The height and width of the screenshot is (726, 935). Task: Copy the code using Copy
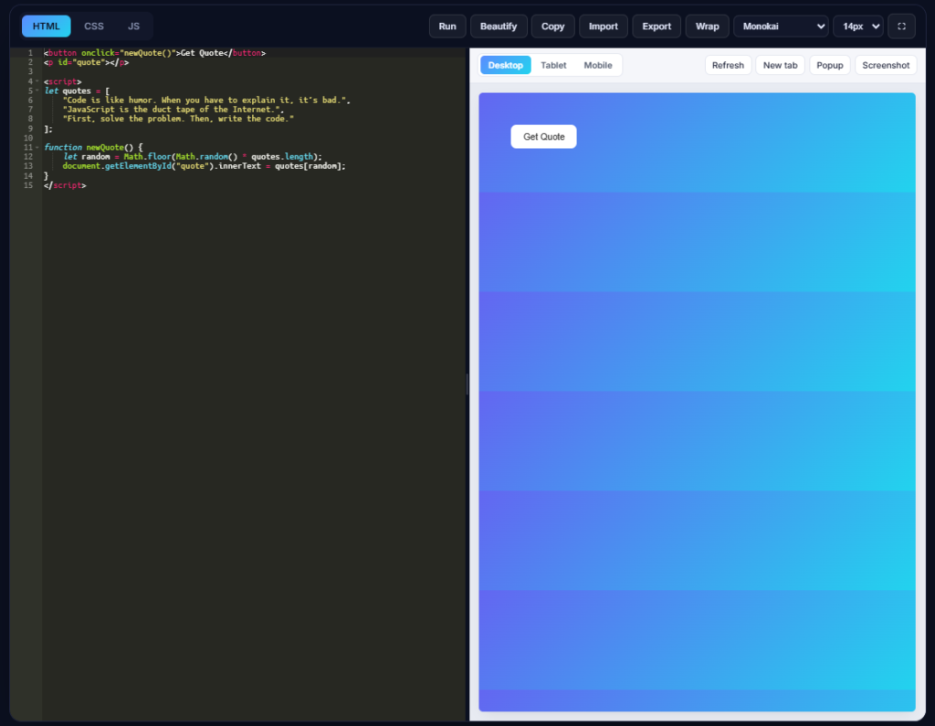[x=552, y=26]
